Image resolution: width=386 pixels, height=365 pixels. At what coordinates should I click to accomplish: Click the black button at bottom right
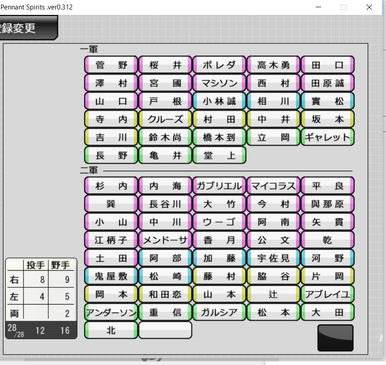(335, 338)
